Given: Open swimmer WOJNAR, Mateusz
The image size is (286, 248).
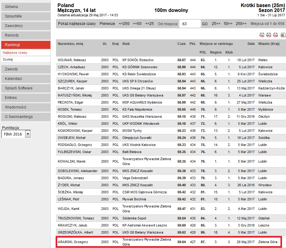Looking at the screenshot, I should [72, 60].
